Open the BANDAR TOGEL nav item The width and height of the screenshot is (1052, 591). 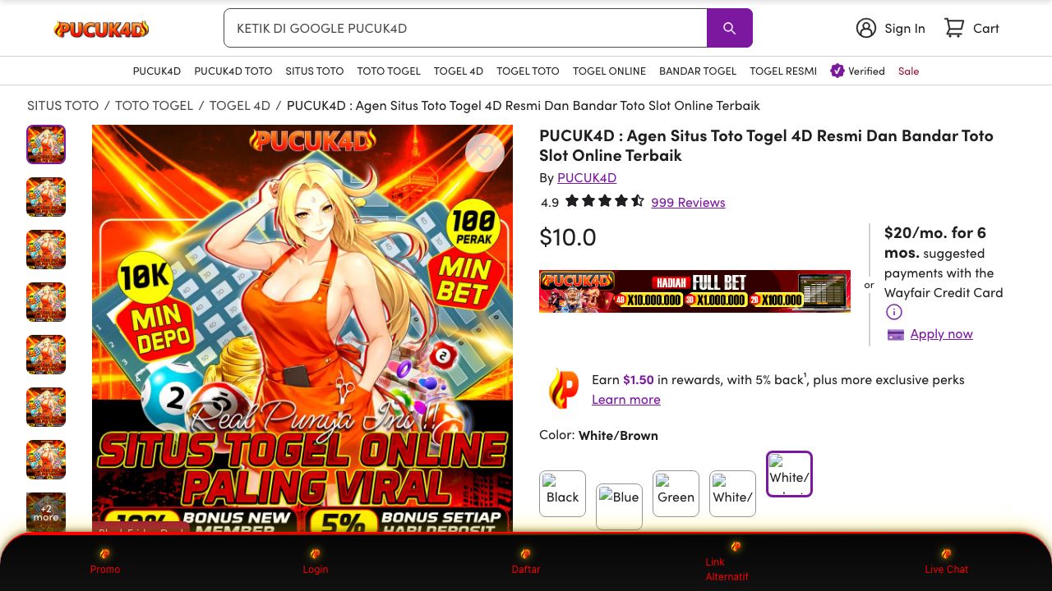(x=698, y=71)
